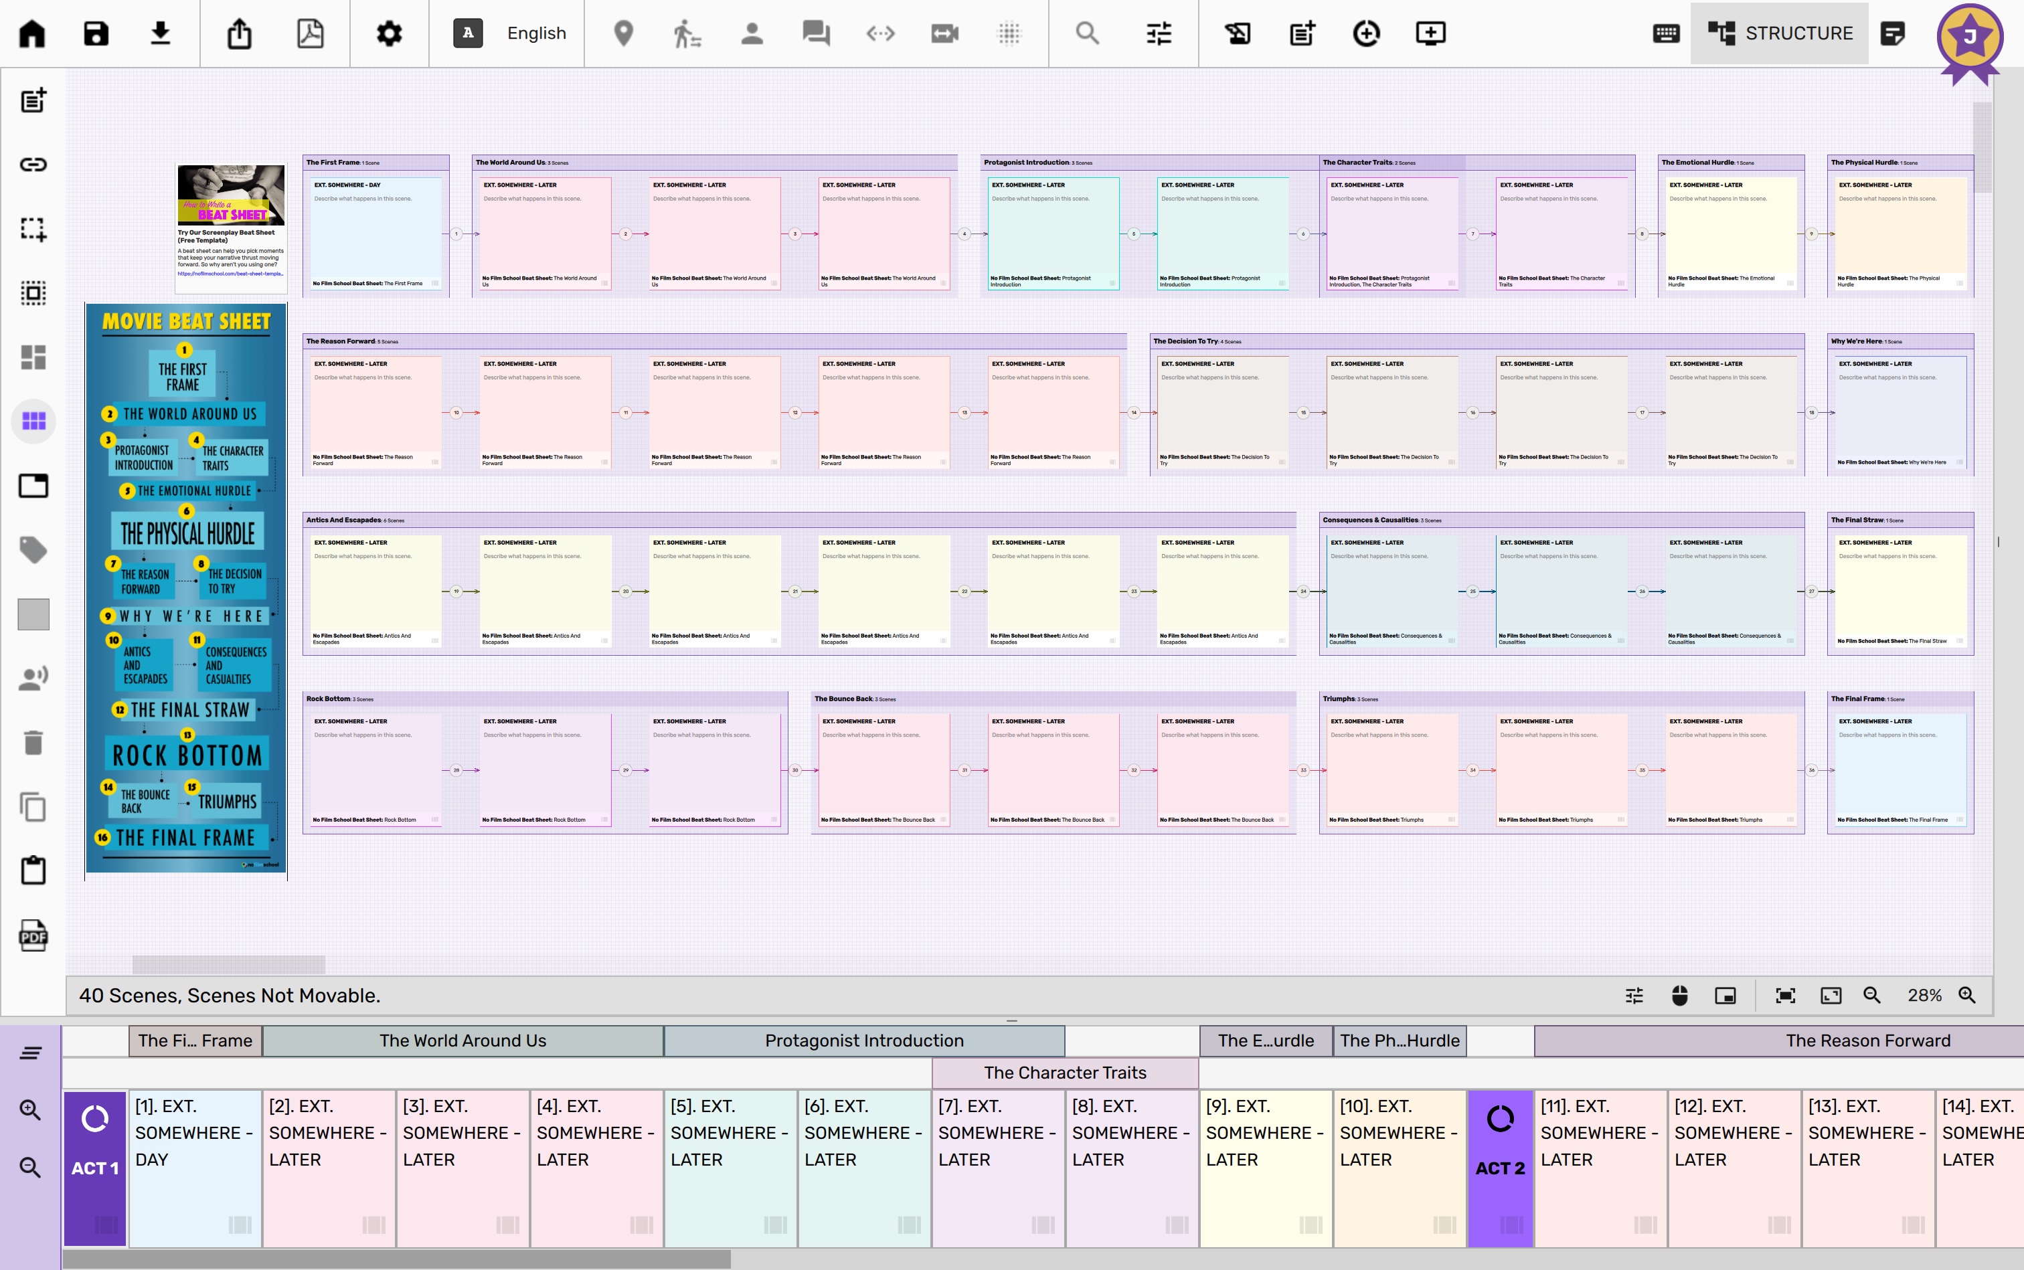The image size is (2024, 1270).
Task: Click the PDF export icon in top toolbar
Action: 310,33
